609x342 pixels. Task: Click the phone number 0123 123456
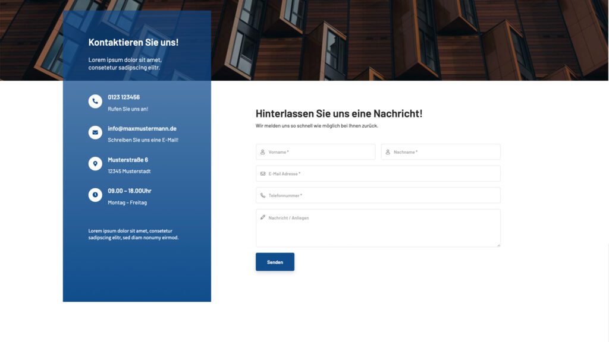tap(124, 97)
